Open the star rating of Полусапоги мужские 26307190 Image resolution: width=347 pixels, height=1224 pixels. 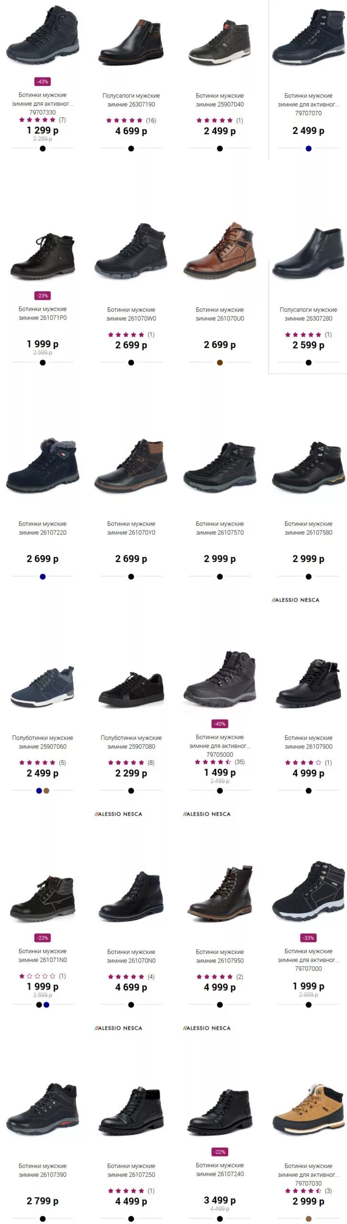[131, 120]
